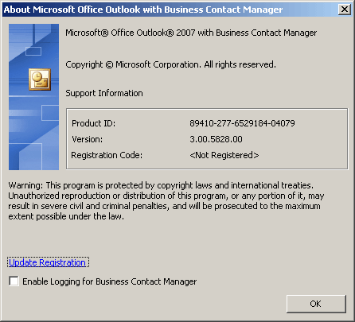Click the copyright warning paragraph
355x322 pixels.
[166, 201]
